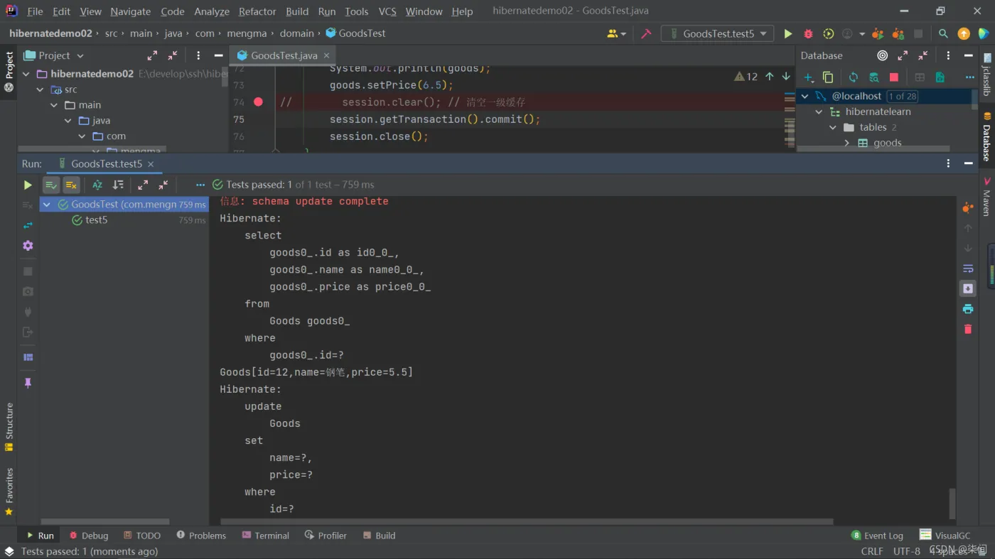Deactivate the data source with red stop square
995x559 pixels.
pyautogui.click(x=894, y=77)
